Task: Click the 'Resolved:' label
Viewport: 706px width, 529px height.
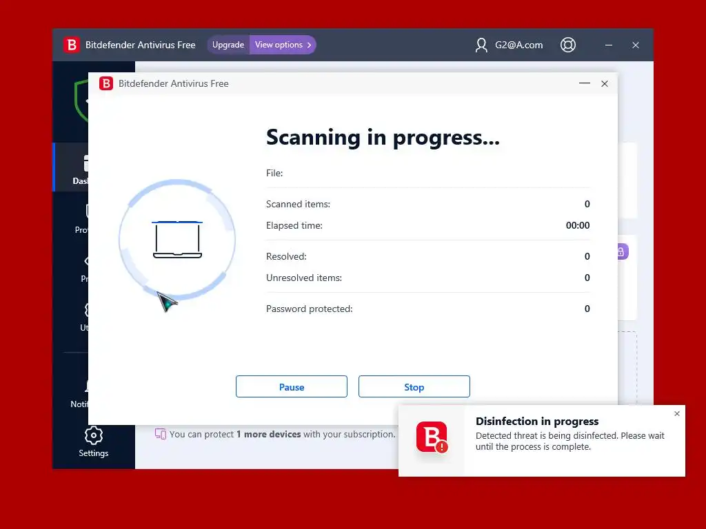Action: [x=286, y=256]
